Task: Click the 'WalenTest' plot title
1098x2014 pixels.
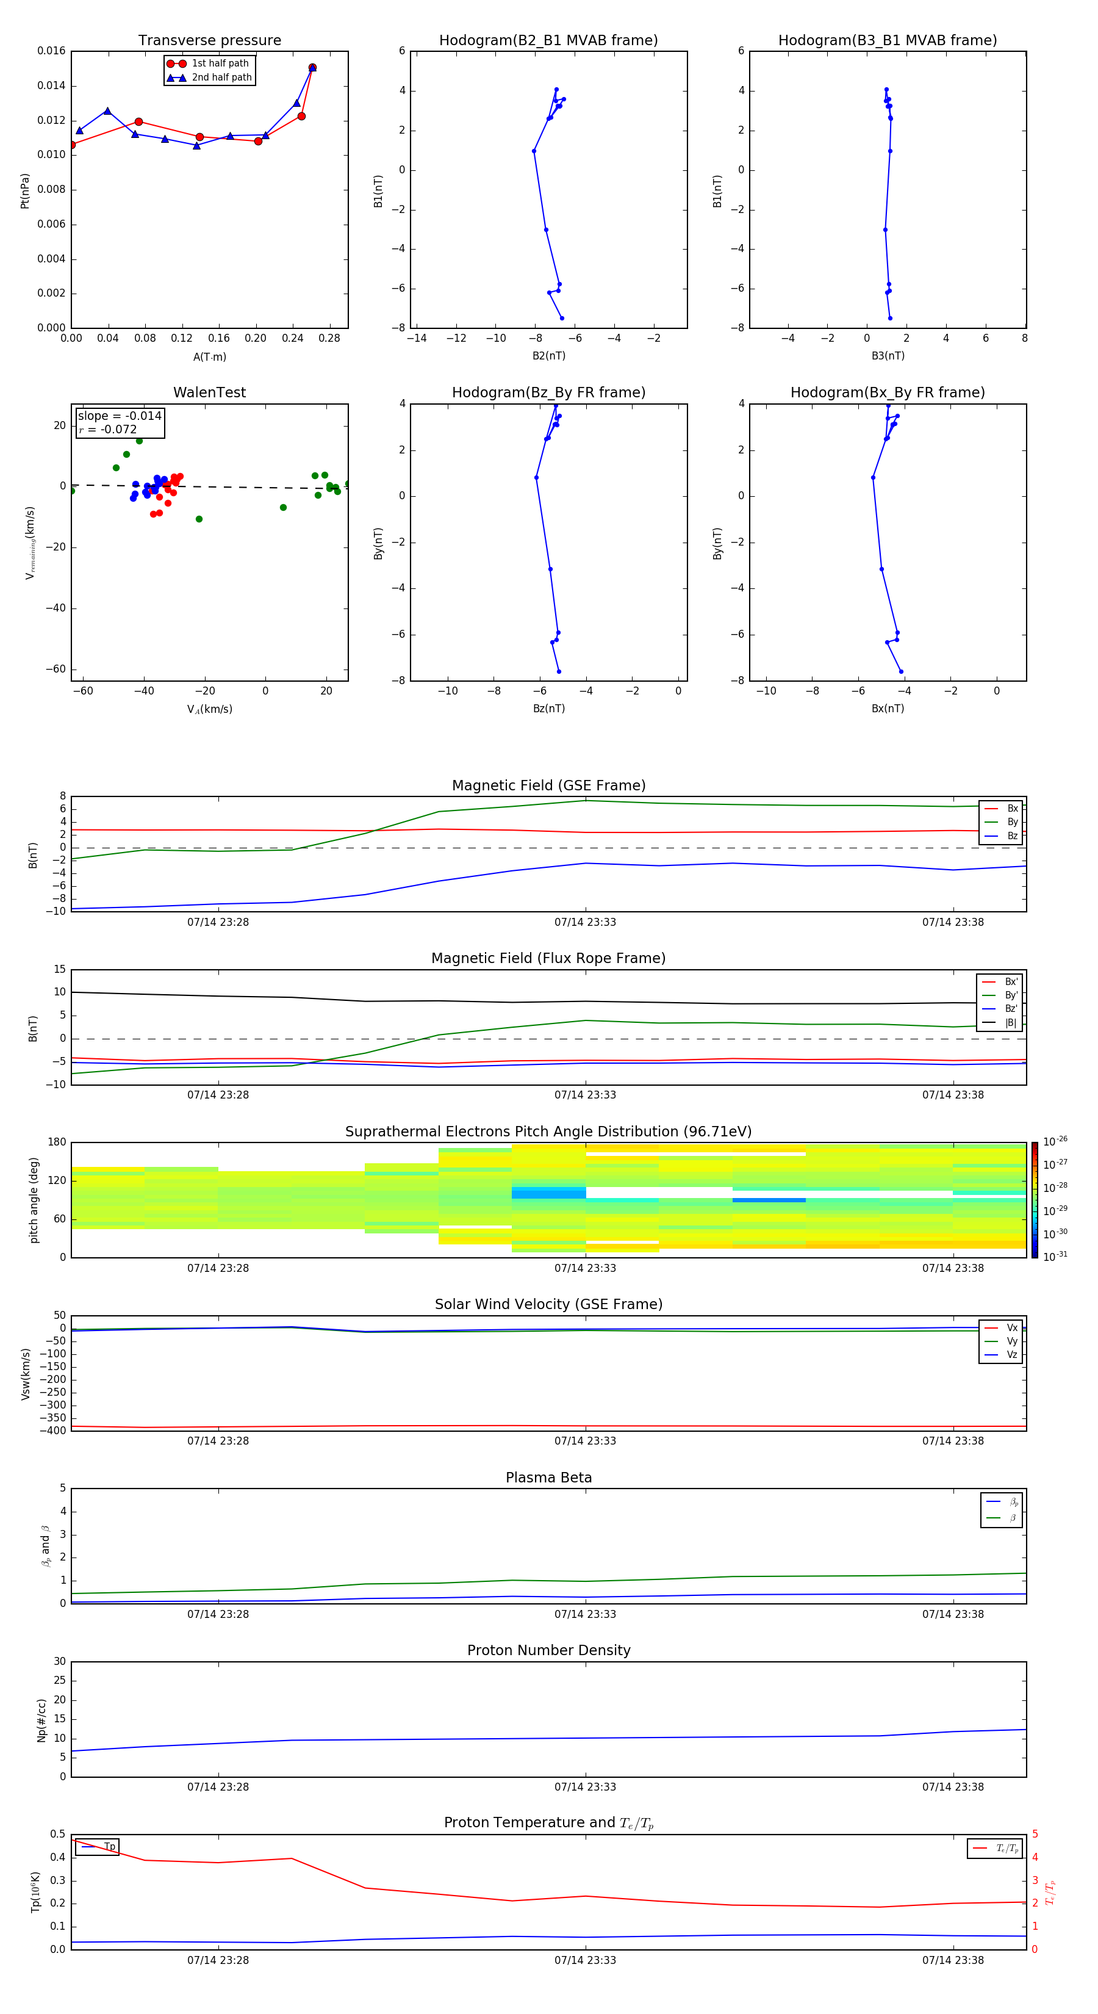Action: 209,392
